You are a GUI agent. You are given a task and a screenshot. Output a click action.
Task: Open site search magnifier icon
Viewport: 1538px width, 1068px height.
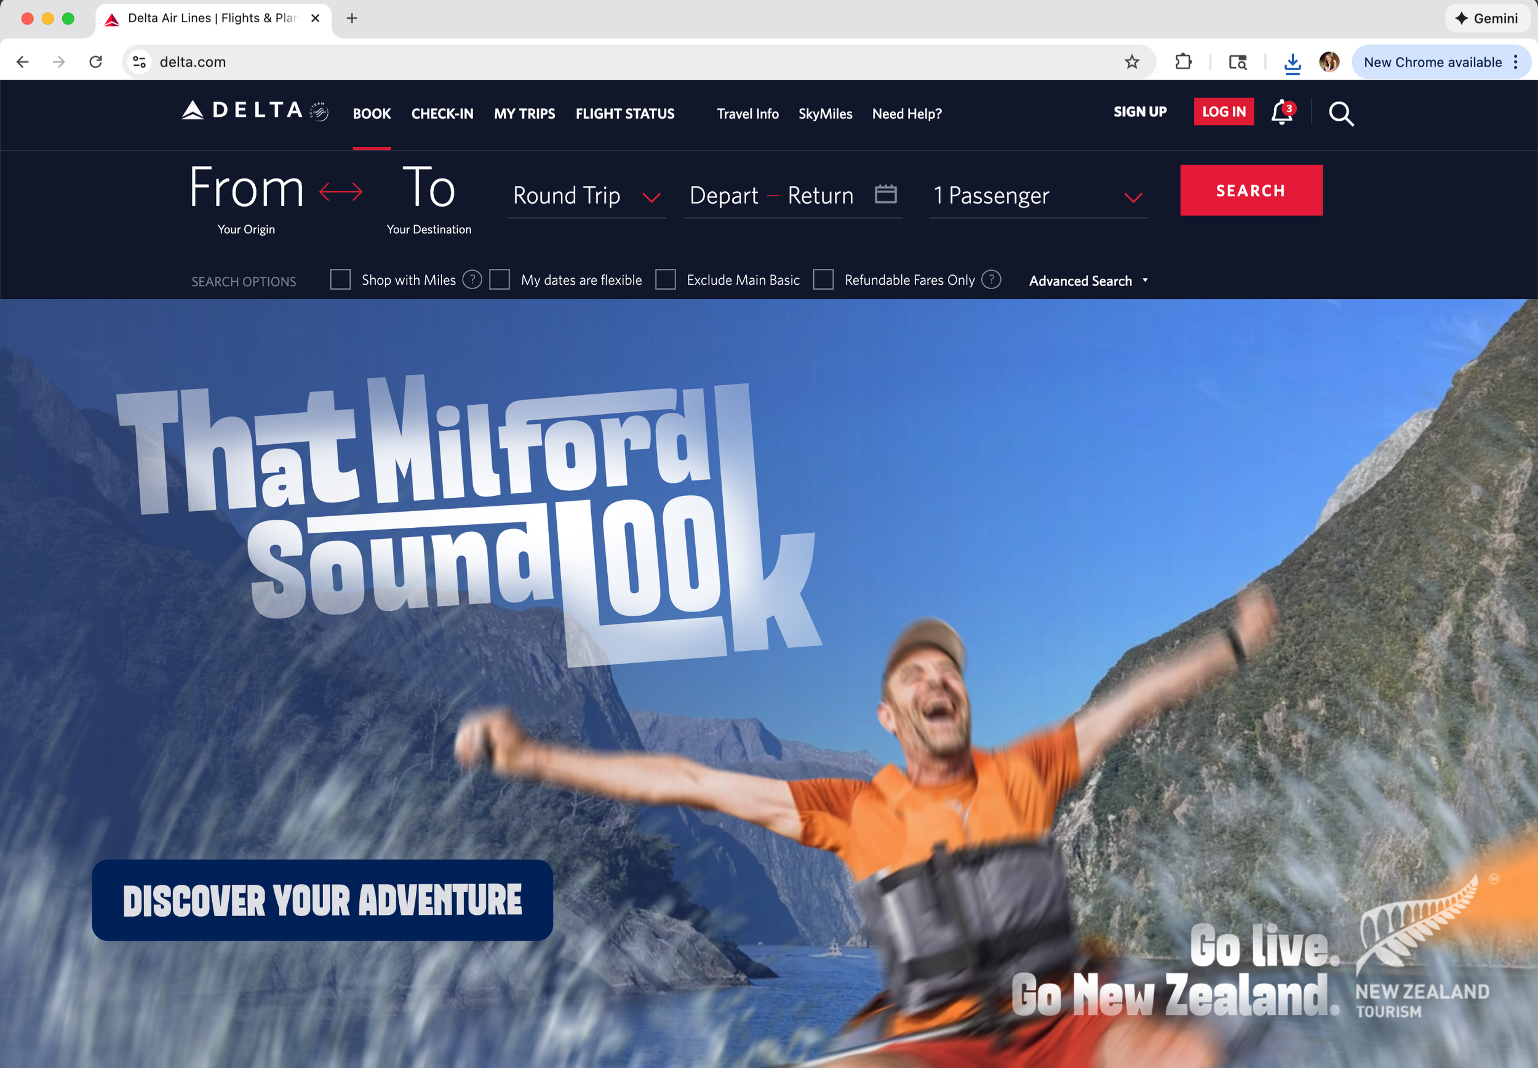point(1341,114)
